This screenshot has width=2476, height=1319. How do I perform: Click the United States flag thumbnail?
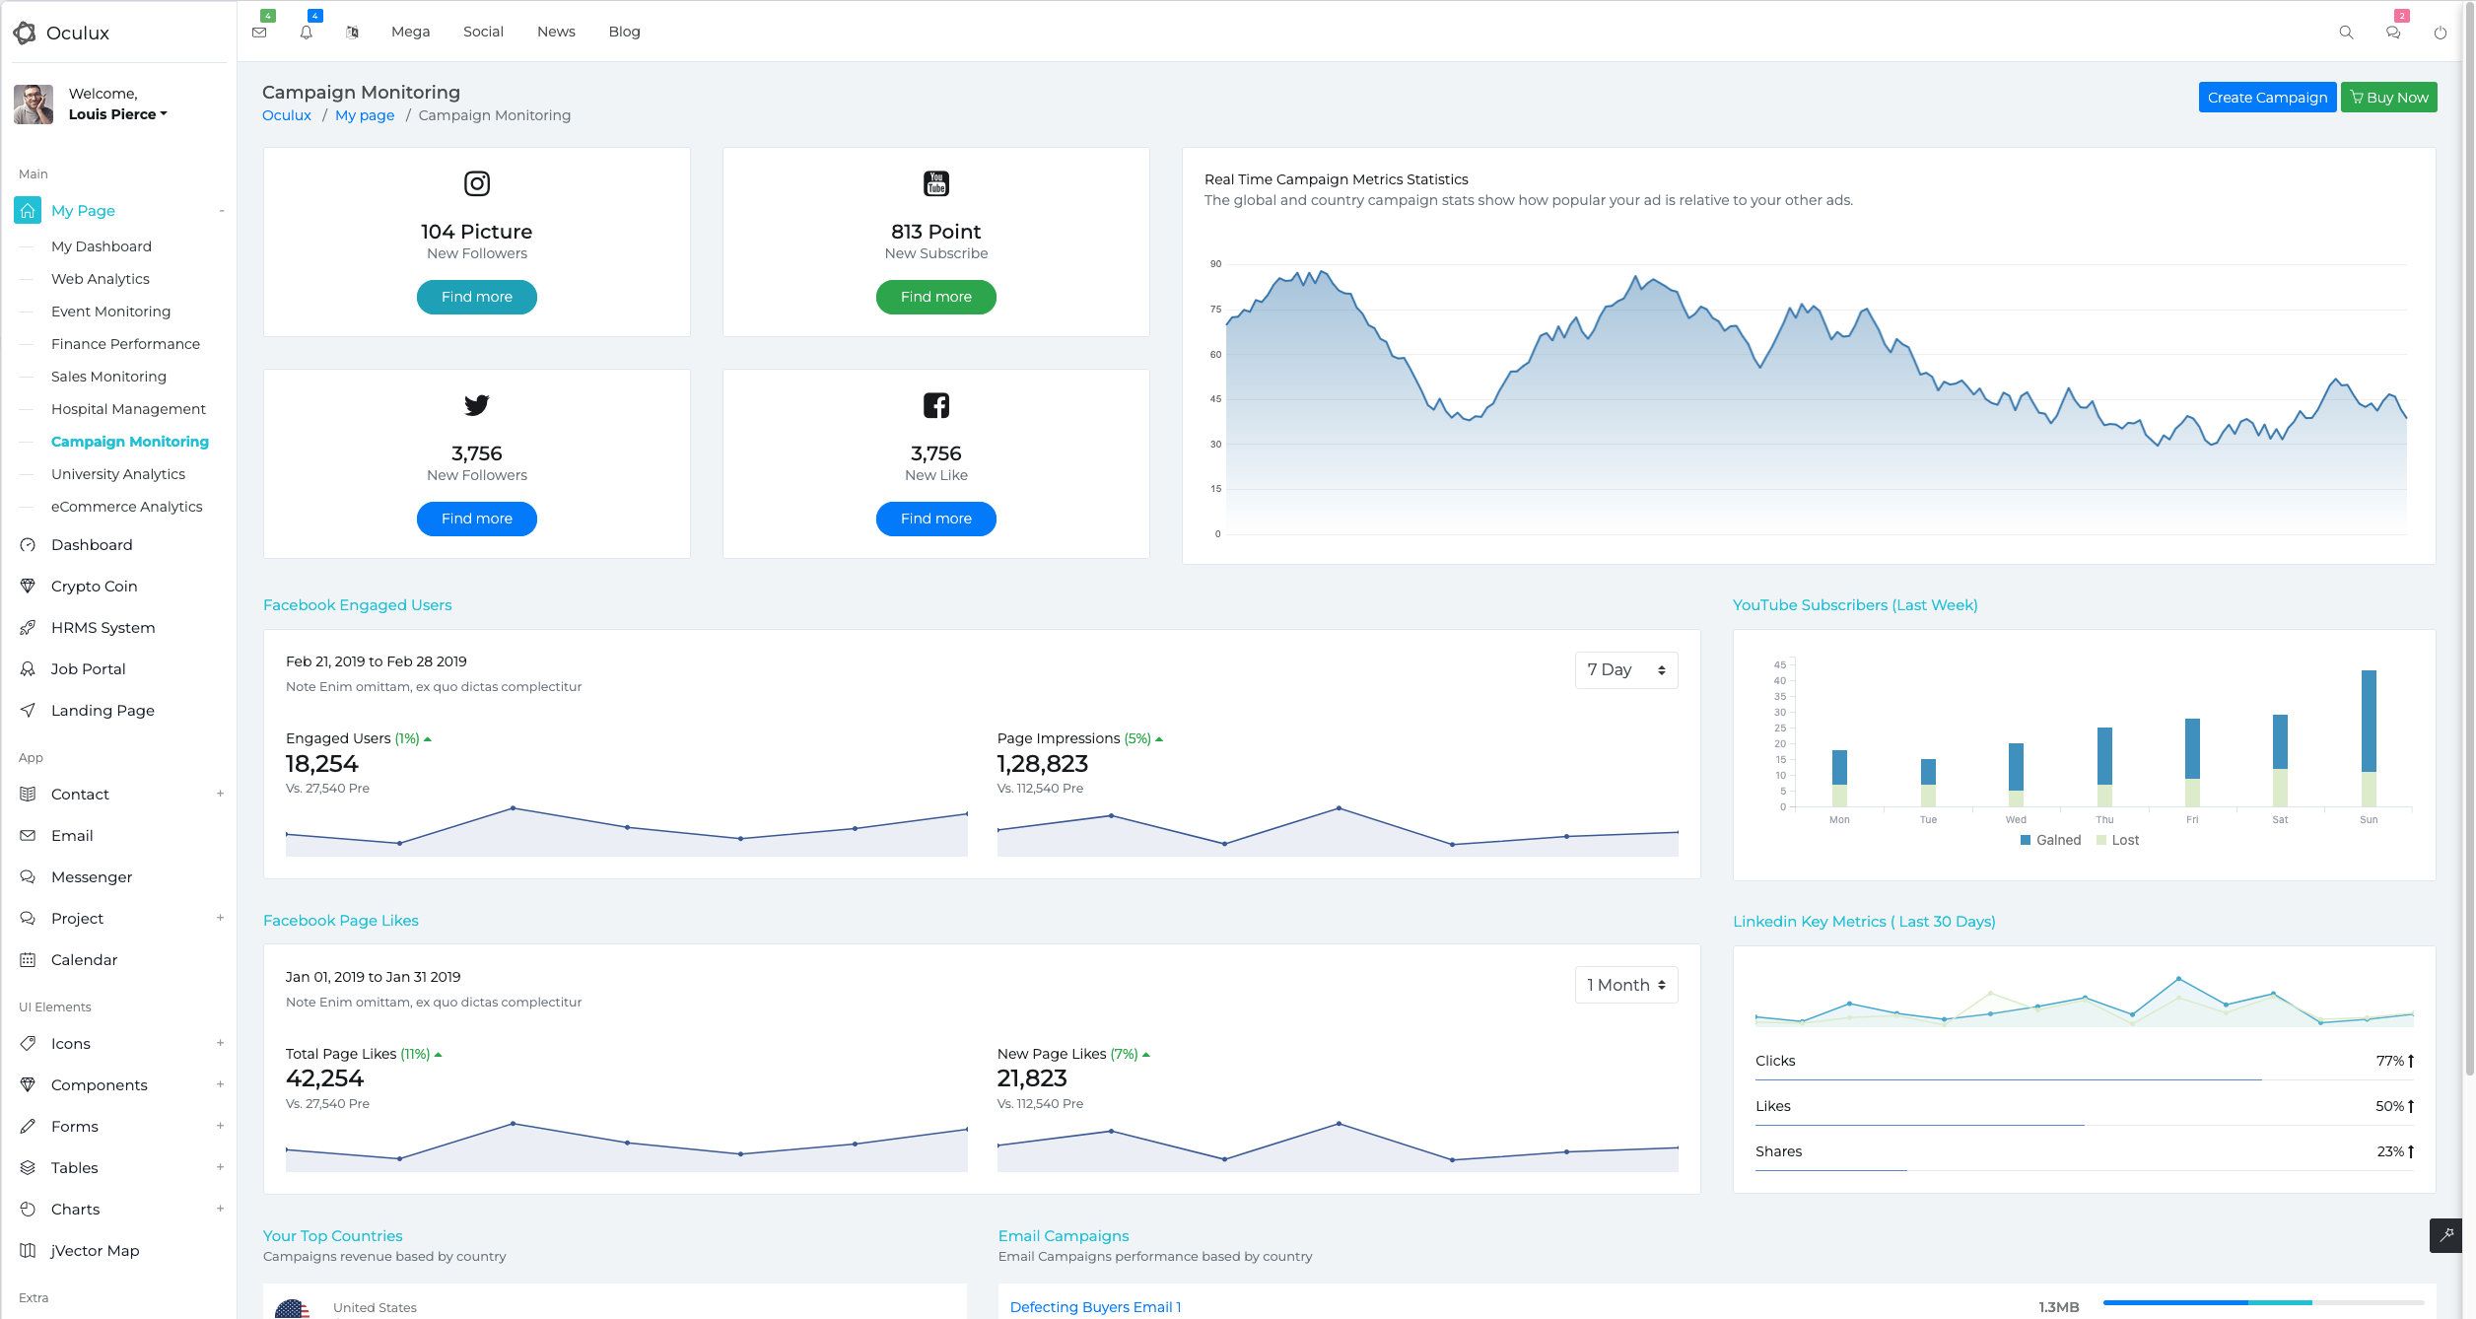click(x=292, y=1309)
